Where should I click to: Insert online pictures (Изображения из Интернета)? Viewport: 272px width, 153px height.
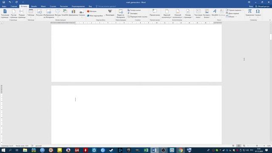[49, 14]
